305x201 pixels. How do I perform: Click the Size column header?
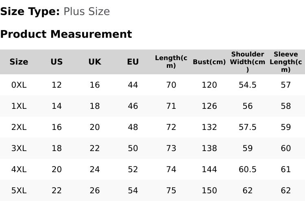(19, 62)
